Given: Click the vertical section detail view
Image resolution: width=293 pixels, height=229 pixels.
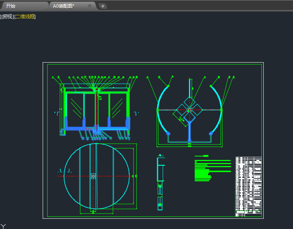Looking at the screenshot, I should 160,182.
